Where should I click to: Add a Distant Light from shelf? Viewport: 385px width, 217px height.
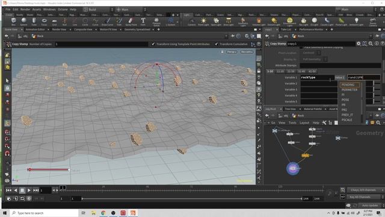tap(274, 22)
